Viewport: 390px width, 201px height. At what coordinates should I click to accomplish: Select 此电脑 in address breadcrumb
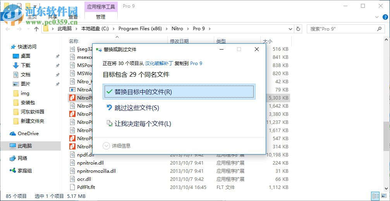click(65, 29)
